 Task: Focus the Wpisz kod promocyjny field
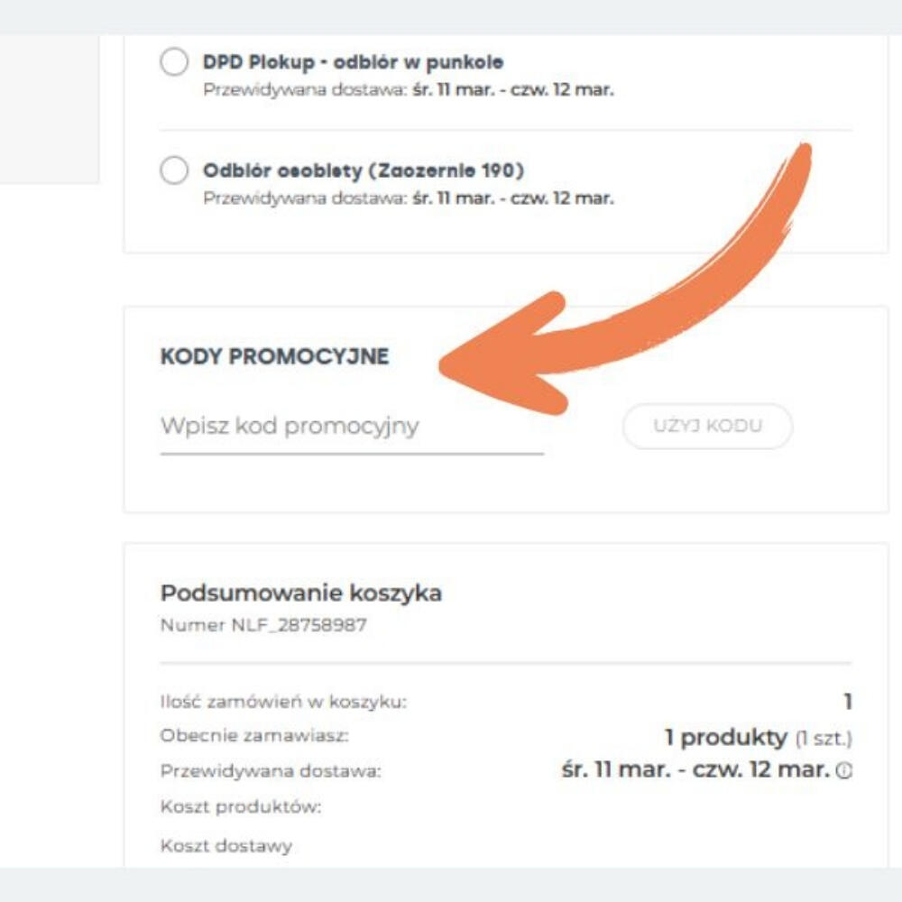coord(352,427)
